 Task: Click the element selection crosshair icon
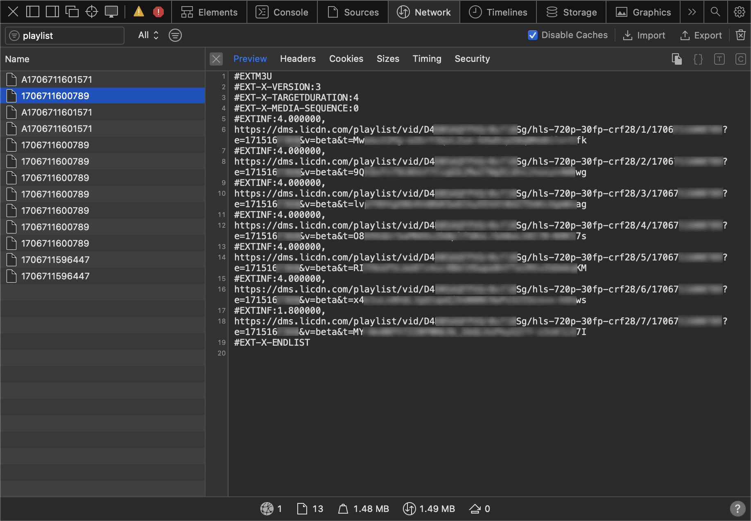92,12
